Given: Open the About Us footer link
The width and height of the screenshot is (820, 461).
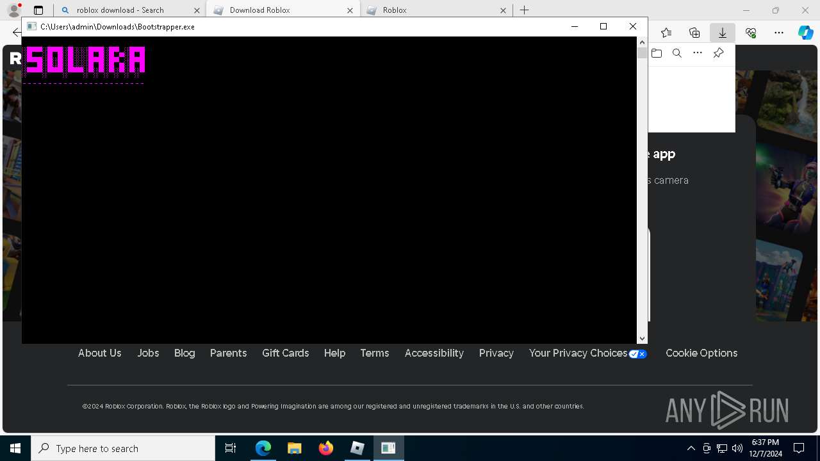Looking at the screenshot, I should coord(99,353).
